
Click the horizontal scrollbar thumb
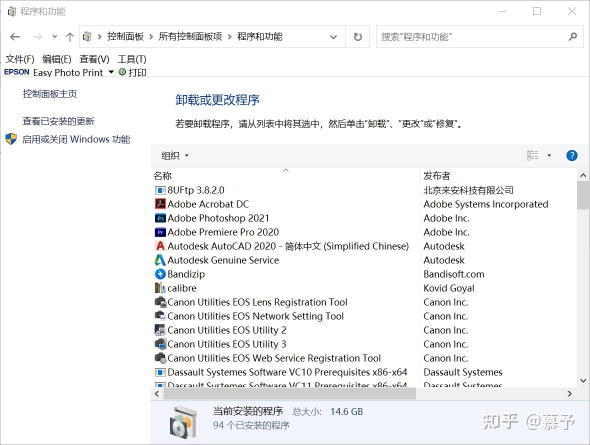(x=289, y=393)
